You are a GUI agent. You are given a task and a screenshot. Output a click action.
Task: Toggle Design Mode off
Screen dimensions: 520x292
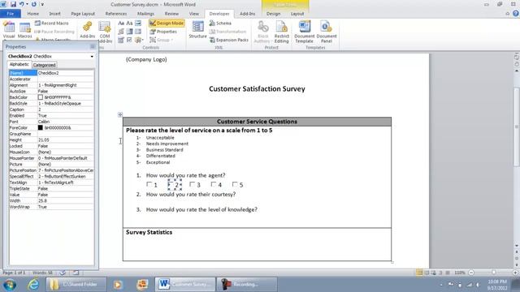tap(167, 24)
